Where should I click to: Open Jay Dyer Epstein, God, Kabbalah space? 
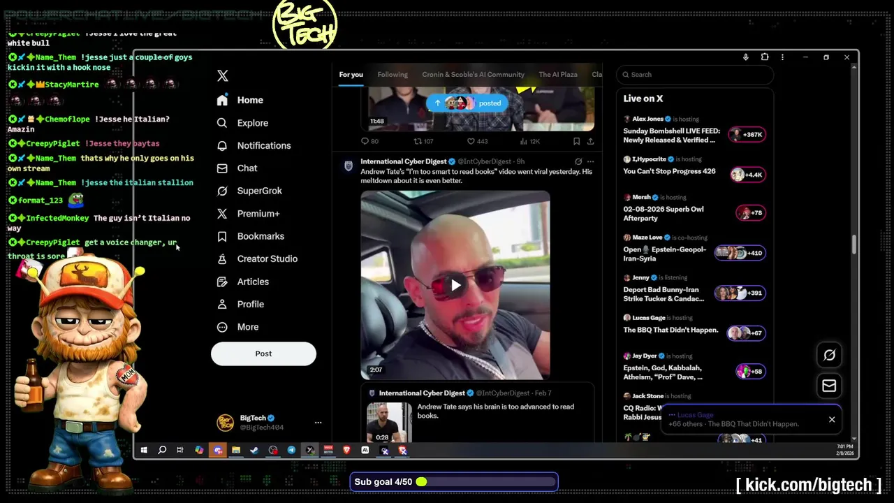pyautogui.click(x=663, y=372)
